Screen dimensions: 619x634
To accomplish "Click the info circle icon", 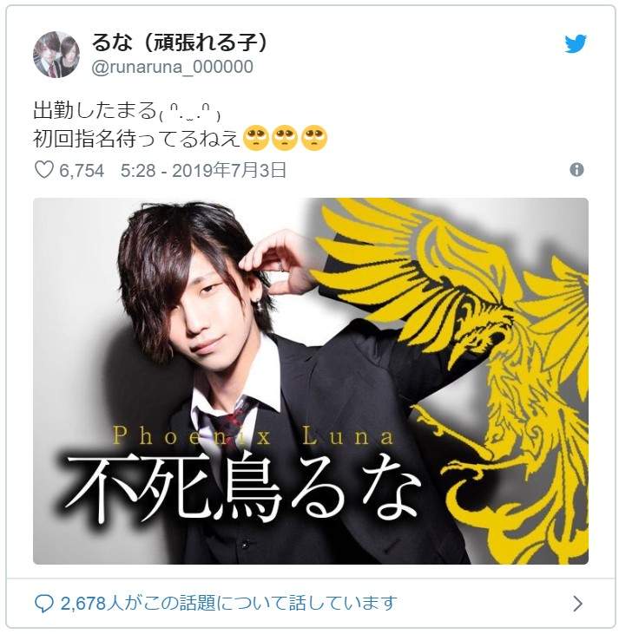I will click(x=576, y=170).
